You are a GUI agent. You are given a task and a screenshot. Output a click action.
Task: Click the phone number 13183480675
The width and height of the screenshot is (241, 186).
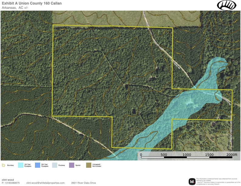click(11, 183)
